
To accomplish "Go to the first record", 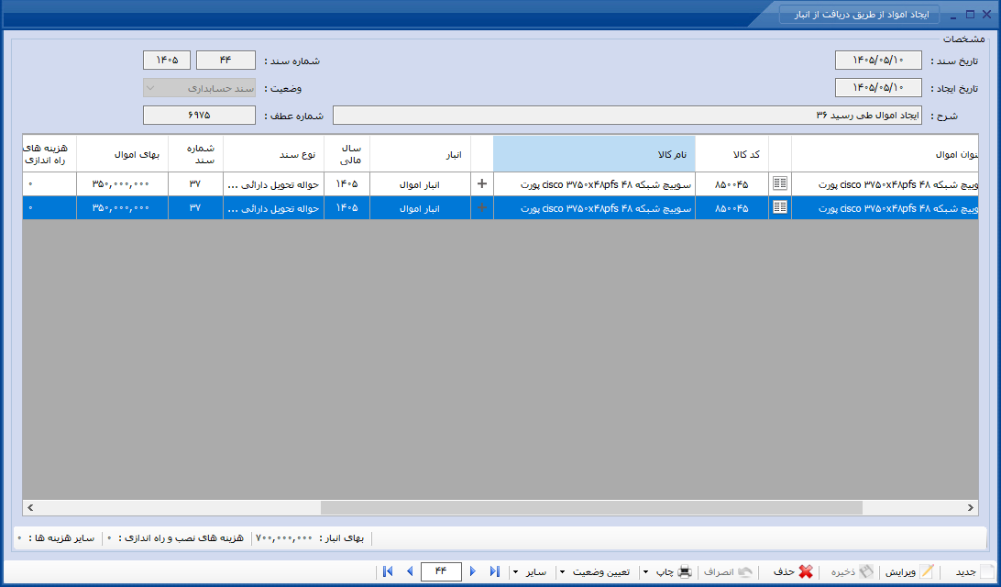I will tap(388, 571).
